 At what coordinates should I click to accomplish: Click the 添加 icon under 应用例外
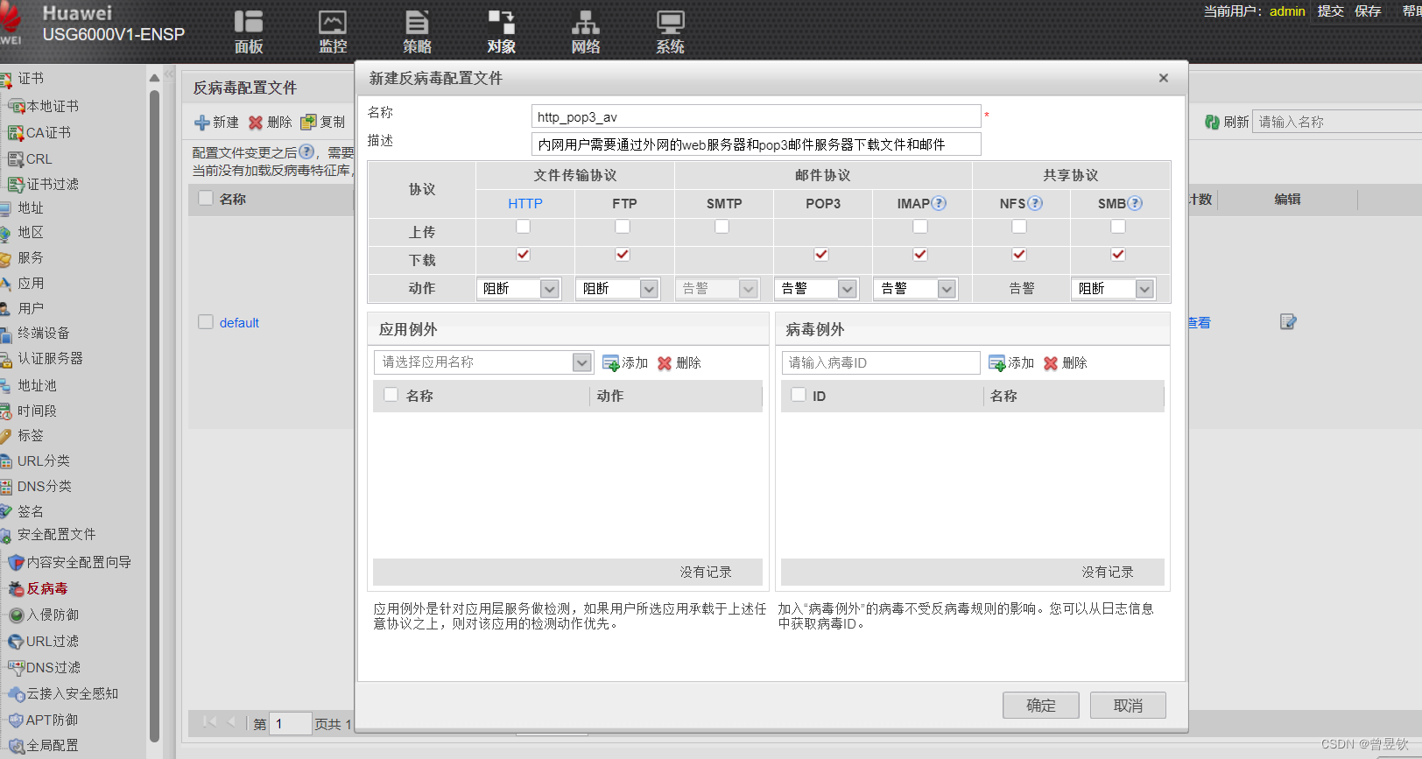(610, 363)
